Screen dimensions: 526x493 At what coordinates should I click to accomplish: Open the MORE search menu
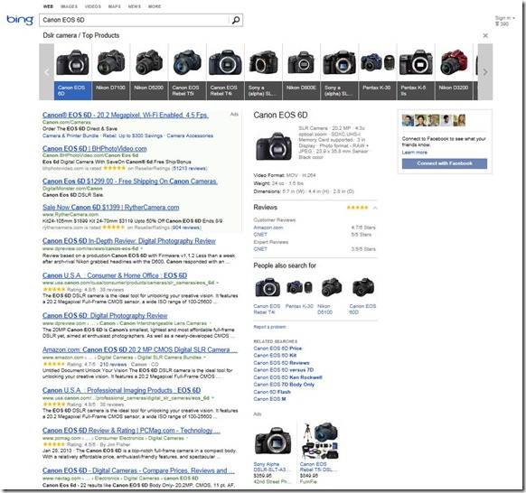[155, 6]
